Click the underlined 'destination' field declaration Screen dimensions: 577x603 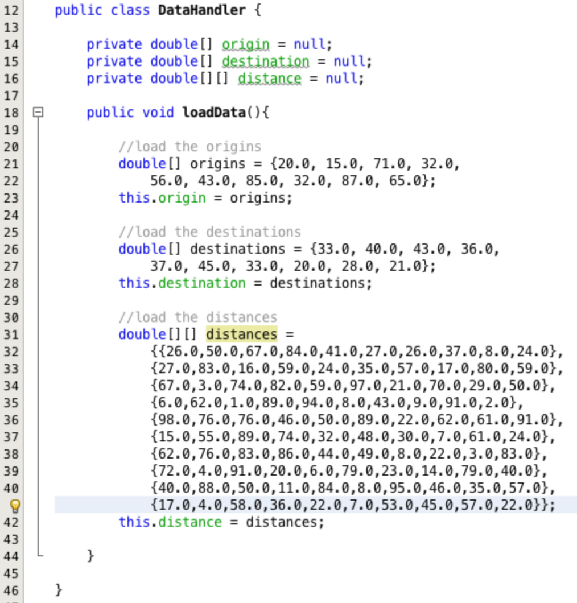point(265,61)
